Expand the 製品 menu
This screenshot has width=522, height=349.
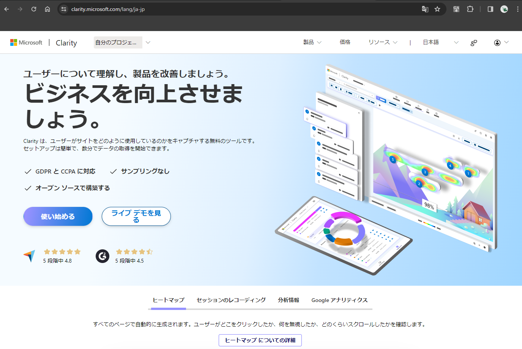pos(312,42)
